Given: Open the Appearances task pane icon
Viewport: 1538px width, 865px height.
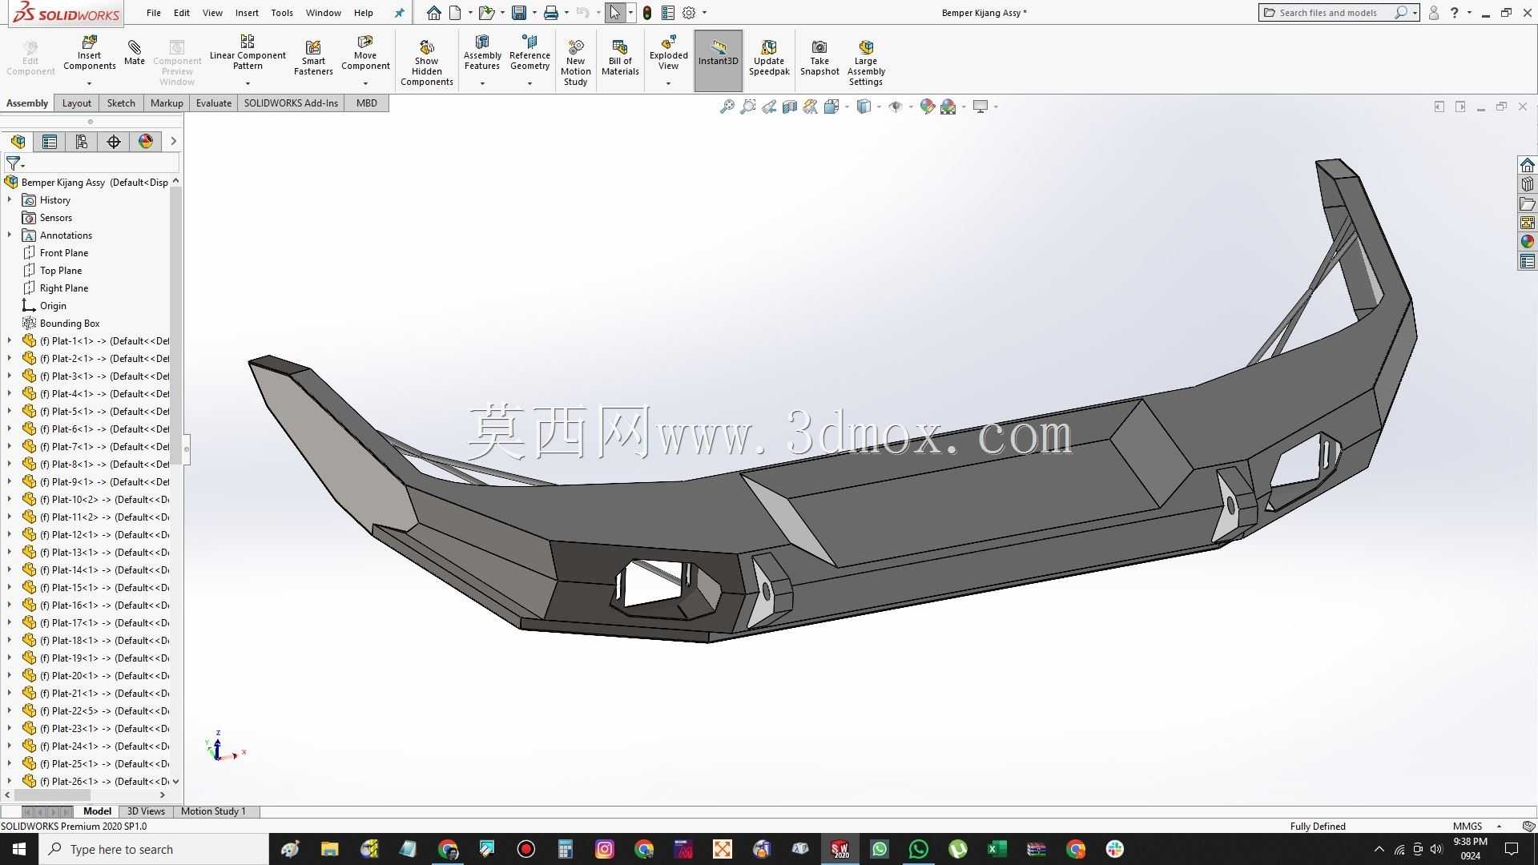Looking at the screenshot, I should click(1528, 242).
